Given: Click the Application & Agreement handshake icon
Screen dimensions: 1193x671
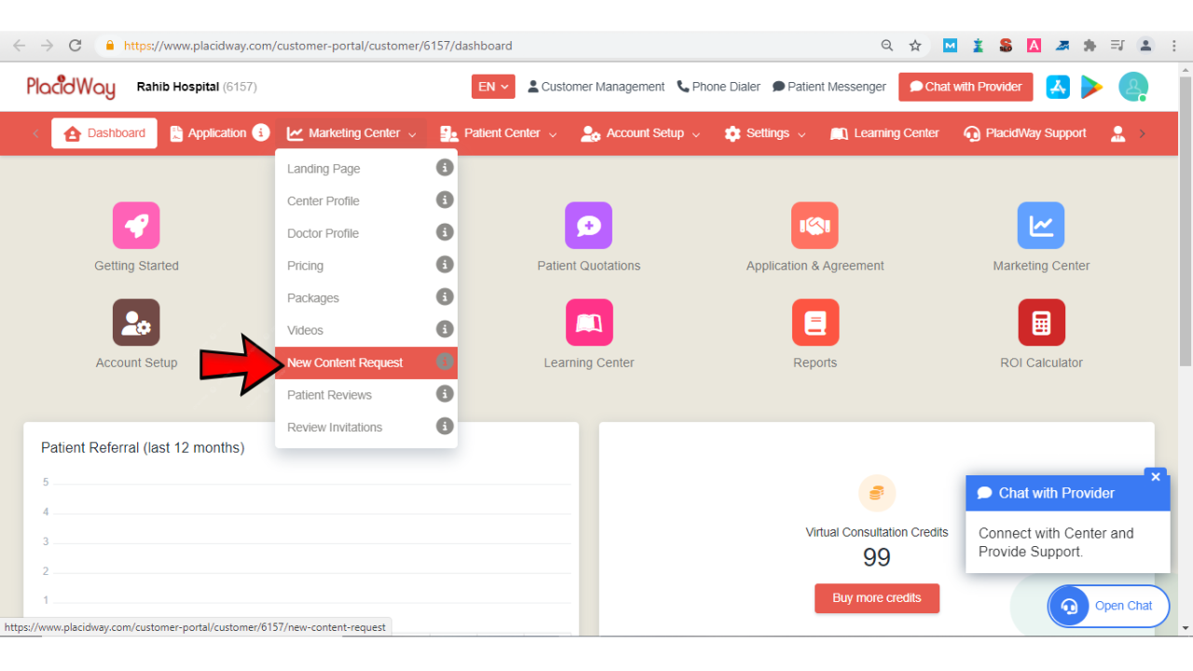Looking at the screenshot, I should point(815,226).
